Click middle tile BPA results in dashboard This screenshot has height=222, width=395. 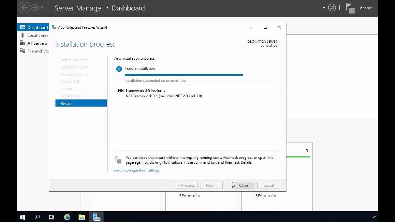tap(189, 196)
